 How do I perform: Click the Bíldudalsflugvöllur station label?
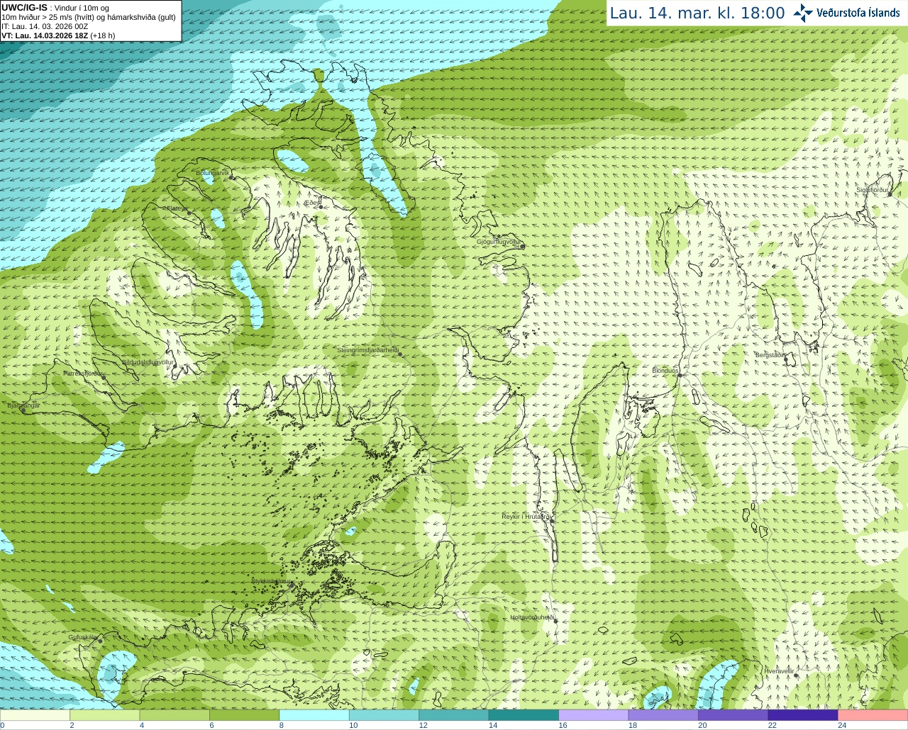(x=148, y=362)
